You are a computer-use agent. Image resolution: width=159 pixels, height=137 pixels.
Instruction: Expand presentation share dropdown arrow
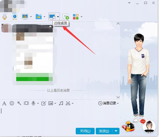(x=31, y=17)
